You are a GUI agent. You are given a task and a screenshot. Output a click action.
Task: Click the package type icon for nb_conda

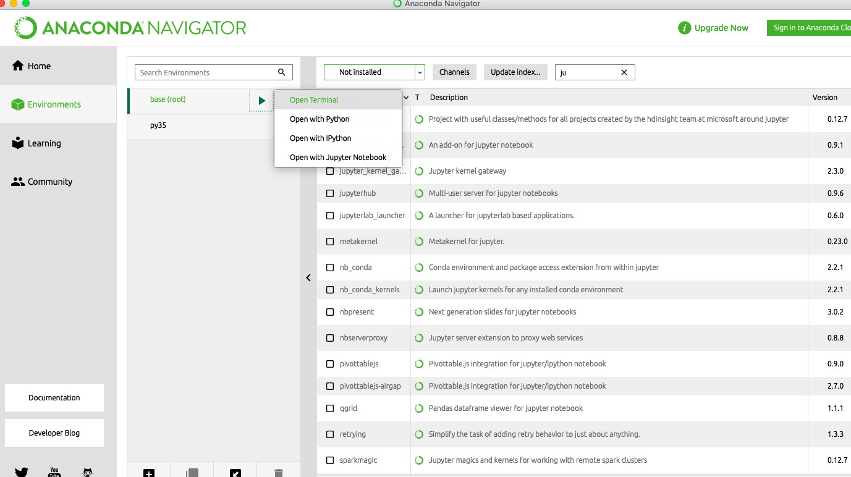pyautogui.click(x=419, y=268)
